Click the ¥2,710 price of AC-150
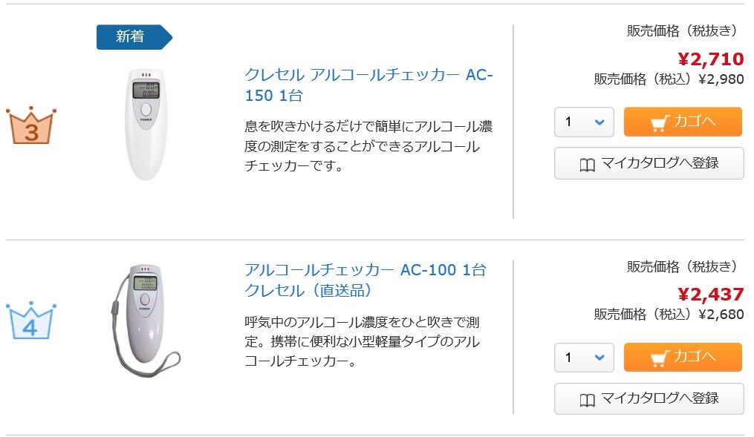 (x=710, y=59)
